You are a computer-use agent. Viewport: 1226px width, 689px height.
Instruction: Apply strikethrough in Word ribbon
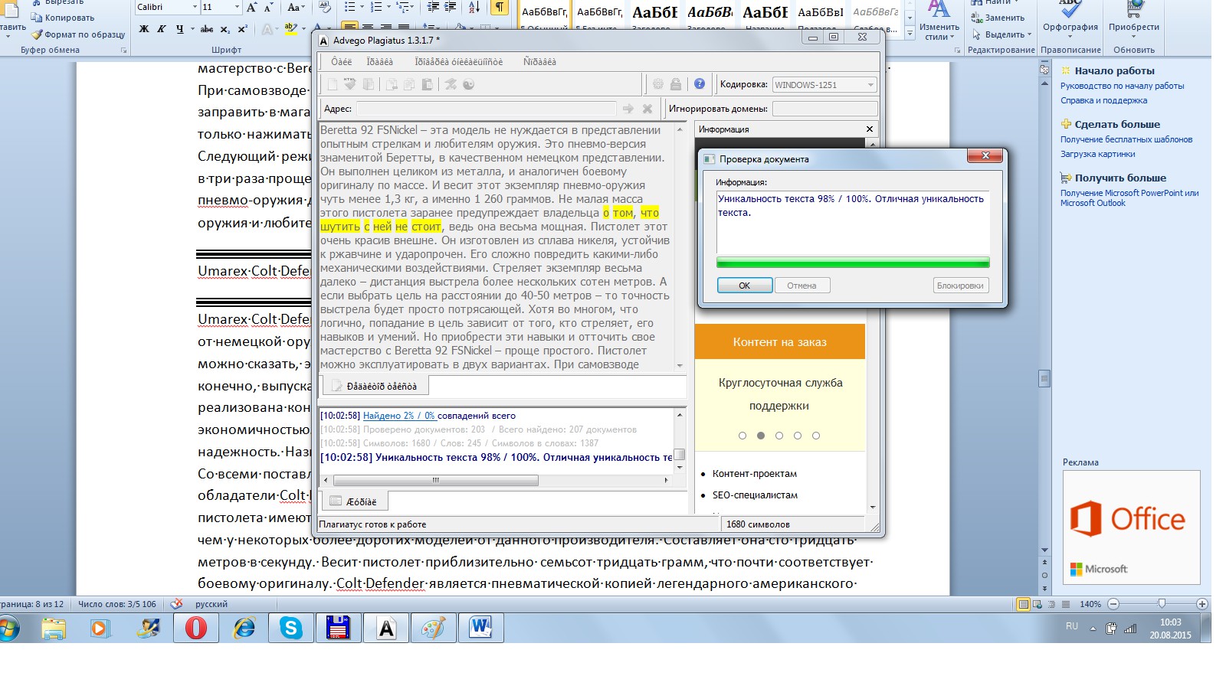[x=207, y=30]
